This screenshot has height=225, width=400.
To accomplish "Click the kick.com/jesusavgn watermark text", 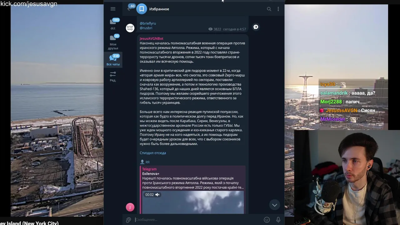I will (29, 4).
